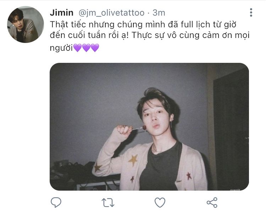
Task: Click the watermark in the photo corner
Action: pos(235,189)
